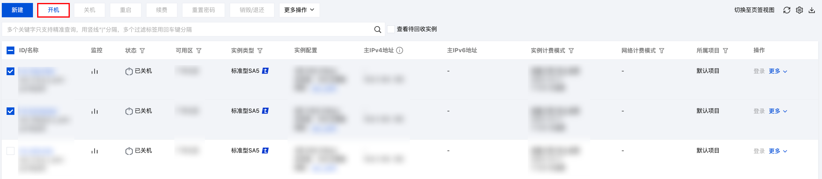Click the download export icon
This screenshot has width=822, height=179.
[x=812, y=10]
